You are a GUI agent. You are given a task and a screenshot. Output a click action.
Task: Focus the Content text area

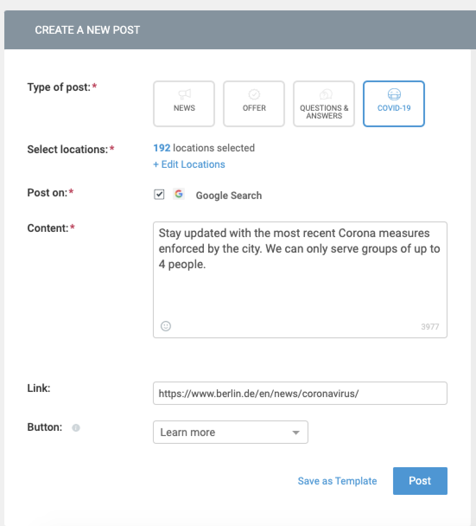[x=300, y=280]
